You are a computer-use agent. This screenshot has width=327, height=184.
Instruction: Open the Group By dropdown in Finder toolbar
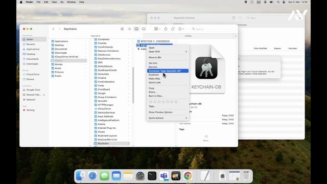(157, 29)
